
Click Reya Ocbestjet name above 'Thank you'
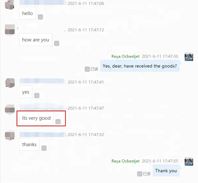point(125,161)
